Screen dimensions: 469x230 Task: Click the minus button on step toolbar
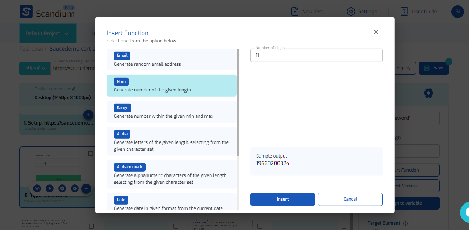coord(86,188)
